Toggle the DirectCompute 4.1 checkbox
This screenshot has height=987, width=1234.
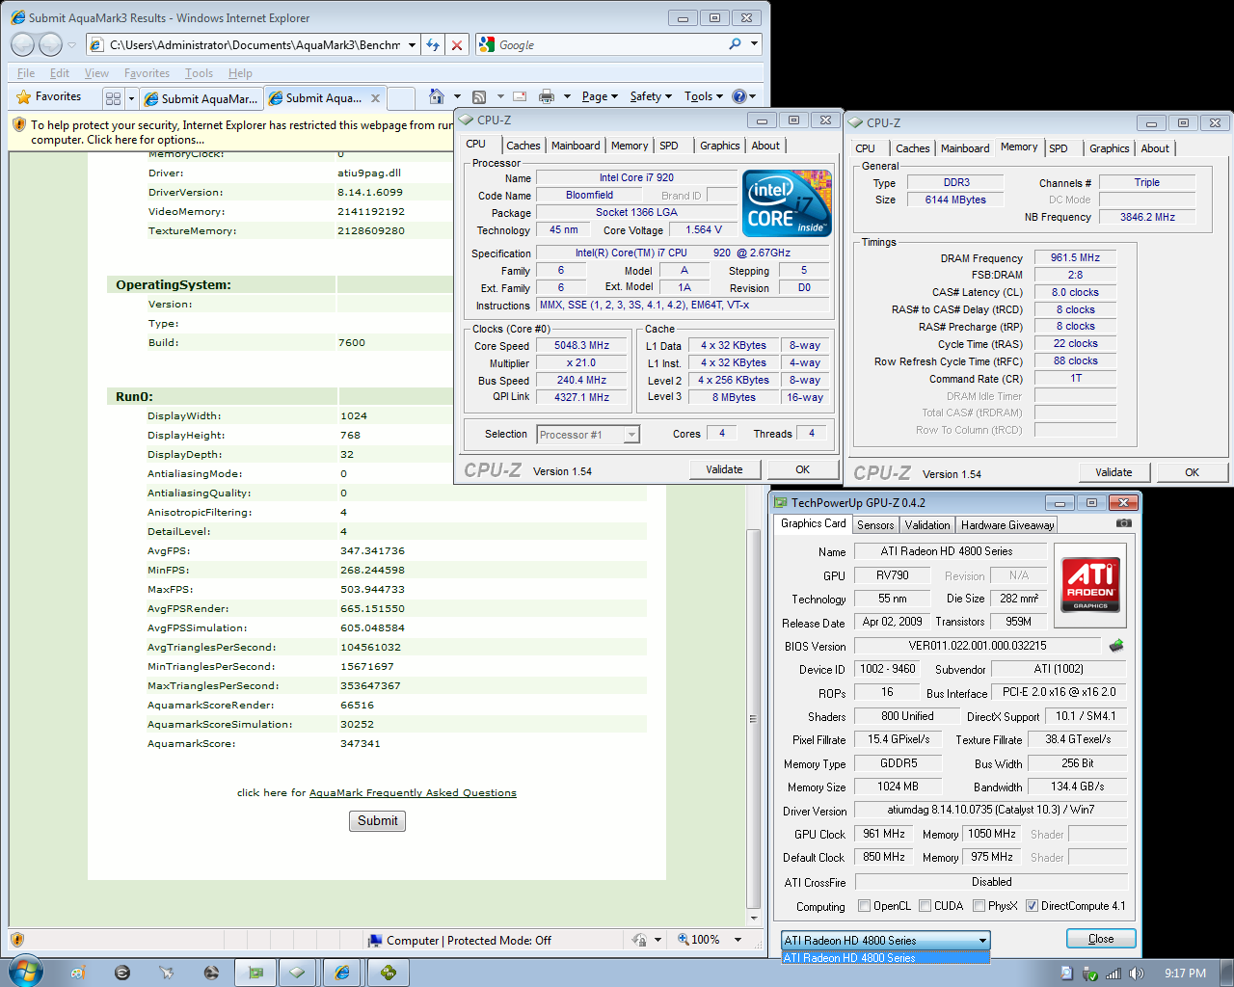[1032, 906]
